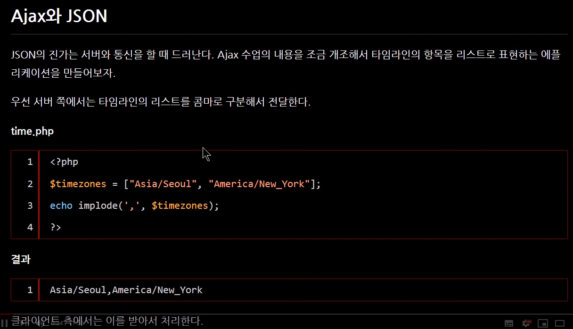This screenshot has width=573, height=329.
Task: Click the result line "Asia/Seoul,America/New_York"
Action: [126, 290]
